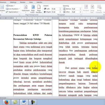The image size is (105, 105).
Task: Click the heading "Kecamatan Sidorejo Salatiga"
Action: click(27, 39)
